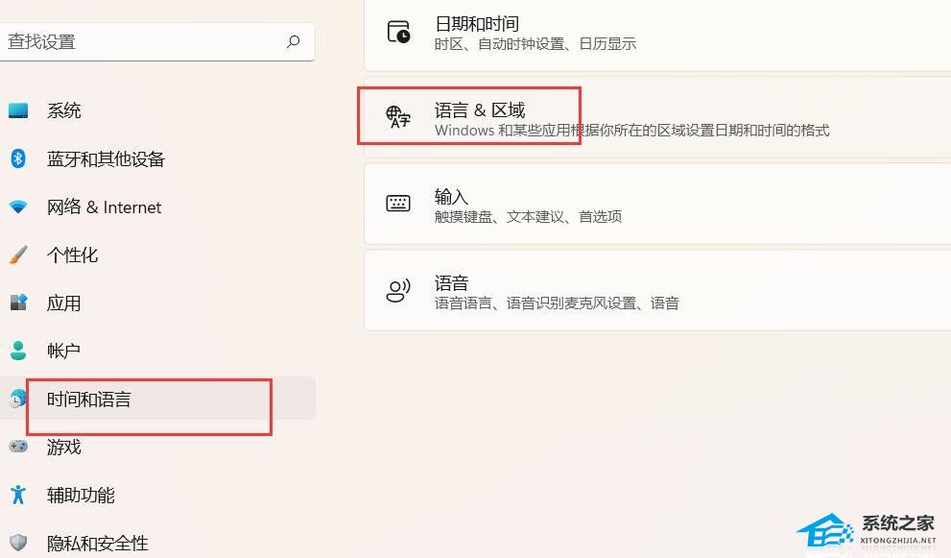Image resolution: width=951 pixels, height=558 pixels.
Task: Click the 应用 apps icon
Action: click(x=18, y=302)
